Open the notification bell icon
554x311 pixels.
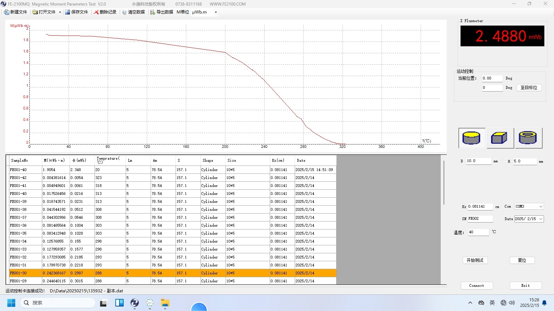(x=544, y=303)
